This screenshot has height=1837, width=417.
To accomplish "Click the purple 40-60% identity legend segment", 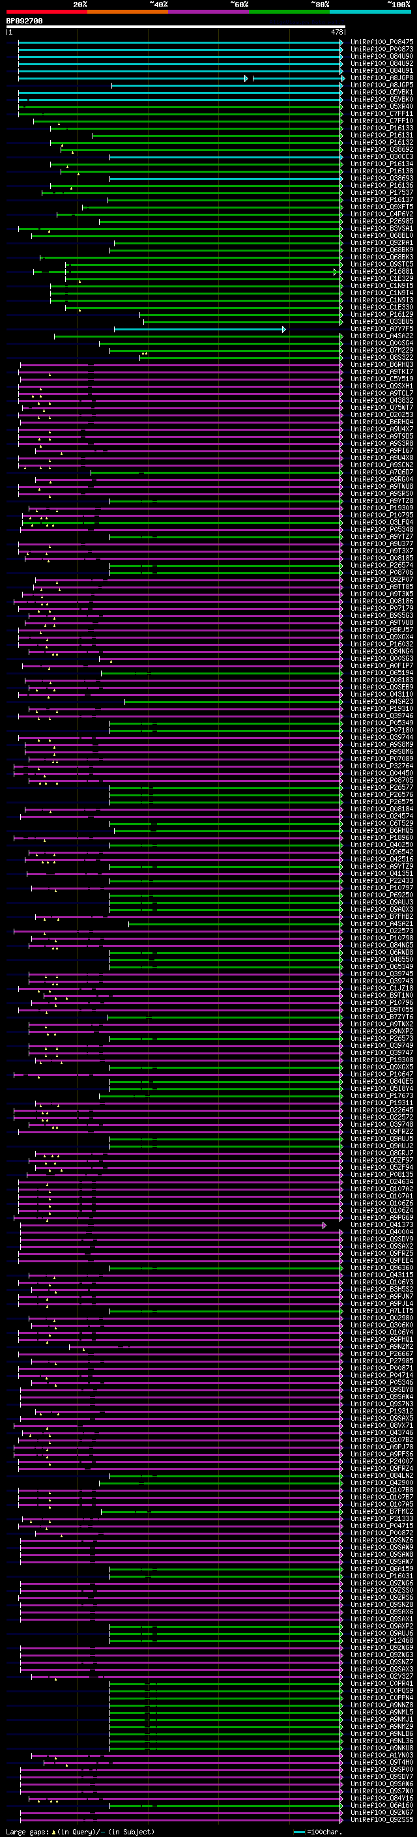I will [208, 12].
